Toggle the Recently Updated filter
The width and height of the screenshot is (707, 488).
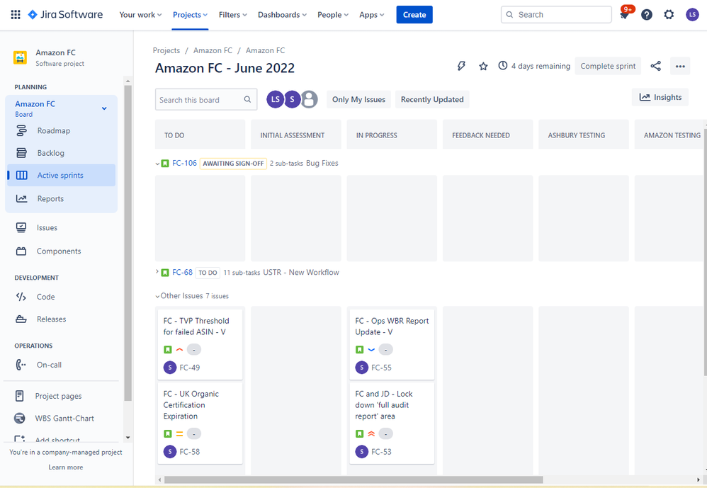[432, 100]
